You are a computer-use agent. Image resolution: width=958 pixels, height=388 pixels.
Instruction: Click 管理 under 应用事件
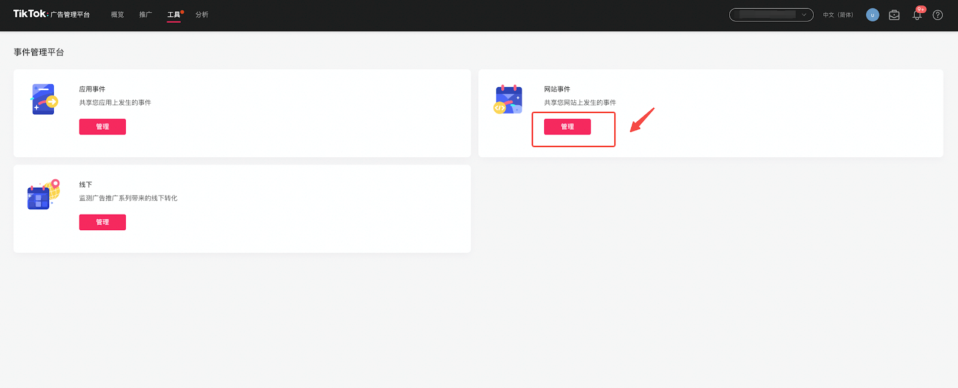[x=102, y=127]
